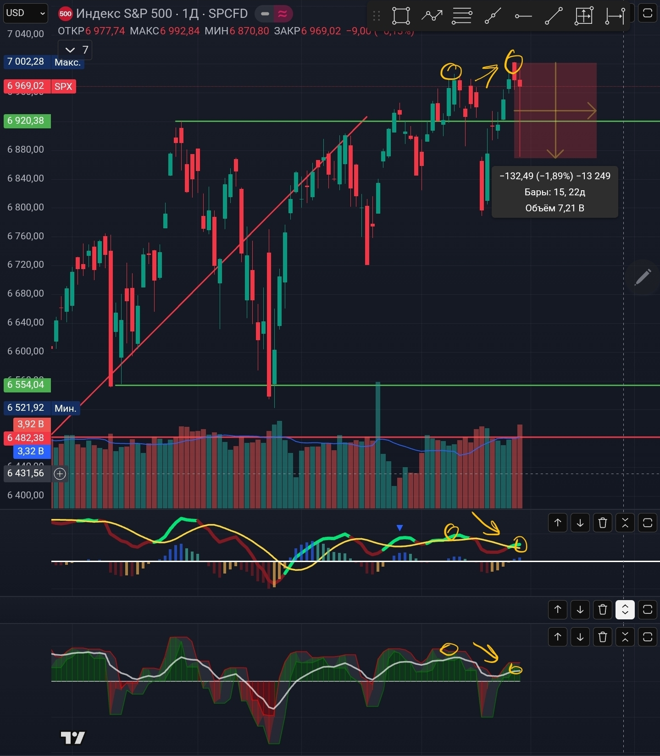Open the Индекс S&P 500 symbol title
This screenshot has height=756, width=660.
click(162, 14)
